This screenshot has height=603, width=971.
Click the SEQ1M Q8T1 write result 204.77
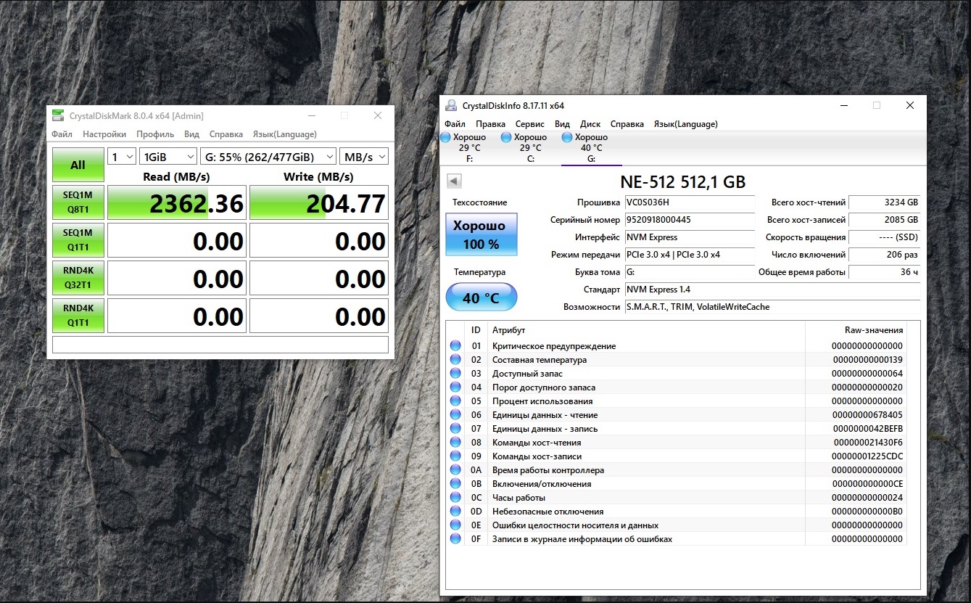319,203
